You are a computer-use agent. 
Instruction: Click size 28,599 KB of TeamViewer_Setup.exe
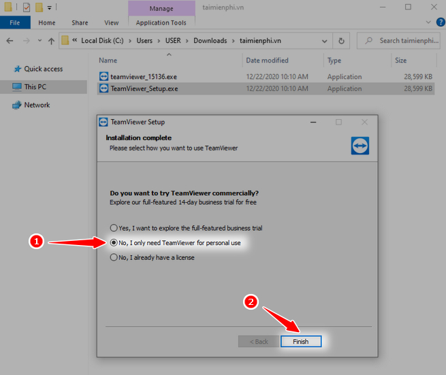[418, 88]
